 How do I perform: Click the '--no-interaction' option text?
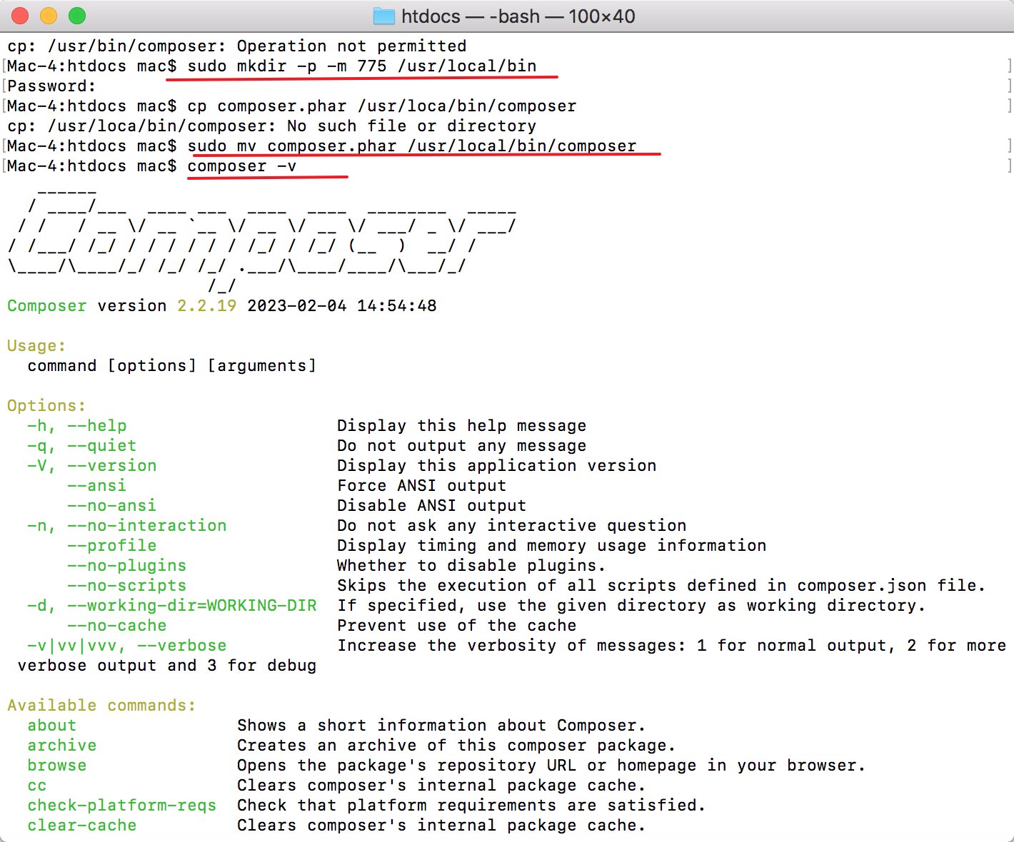tap(146, 526)
